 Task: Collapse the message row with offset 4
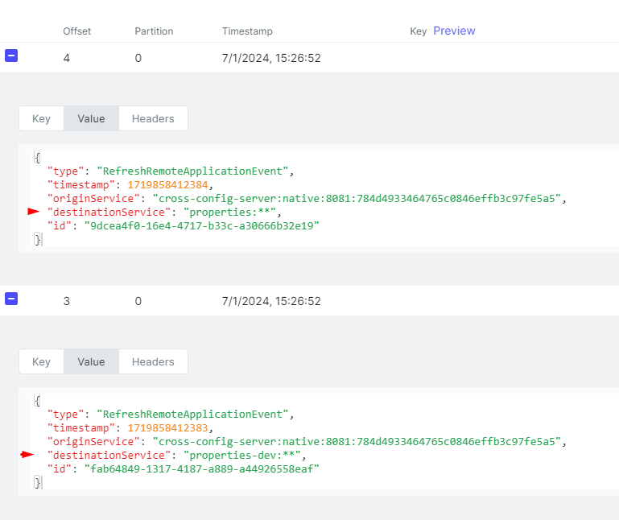[11, 56]
